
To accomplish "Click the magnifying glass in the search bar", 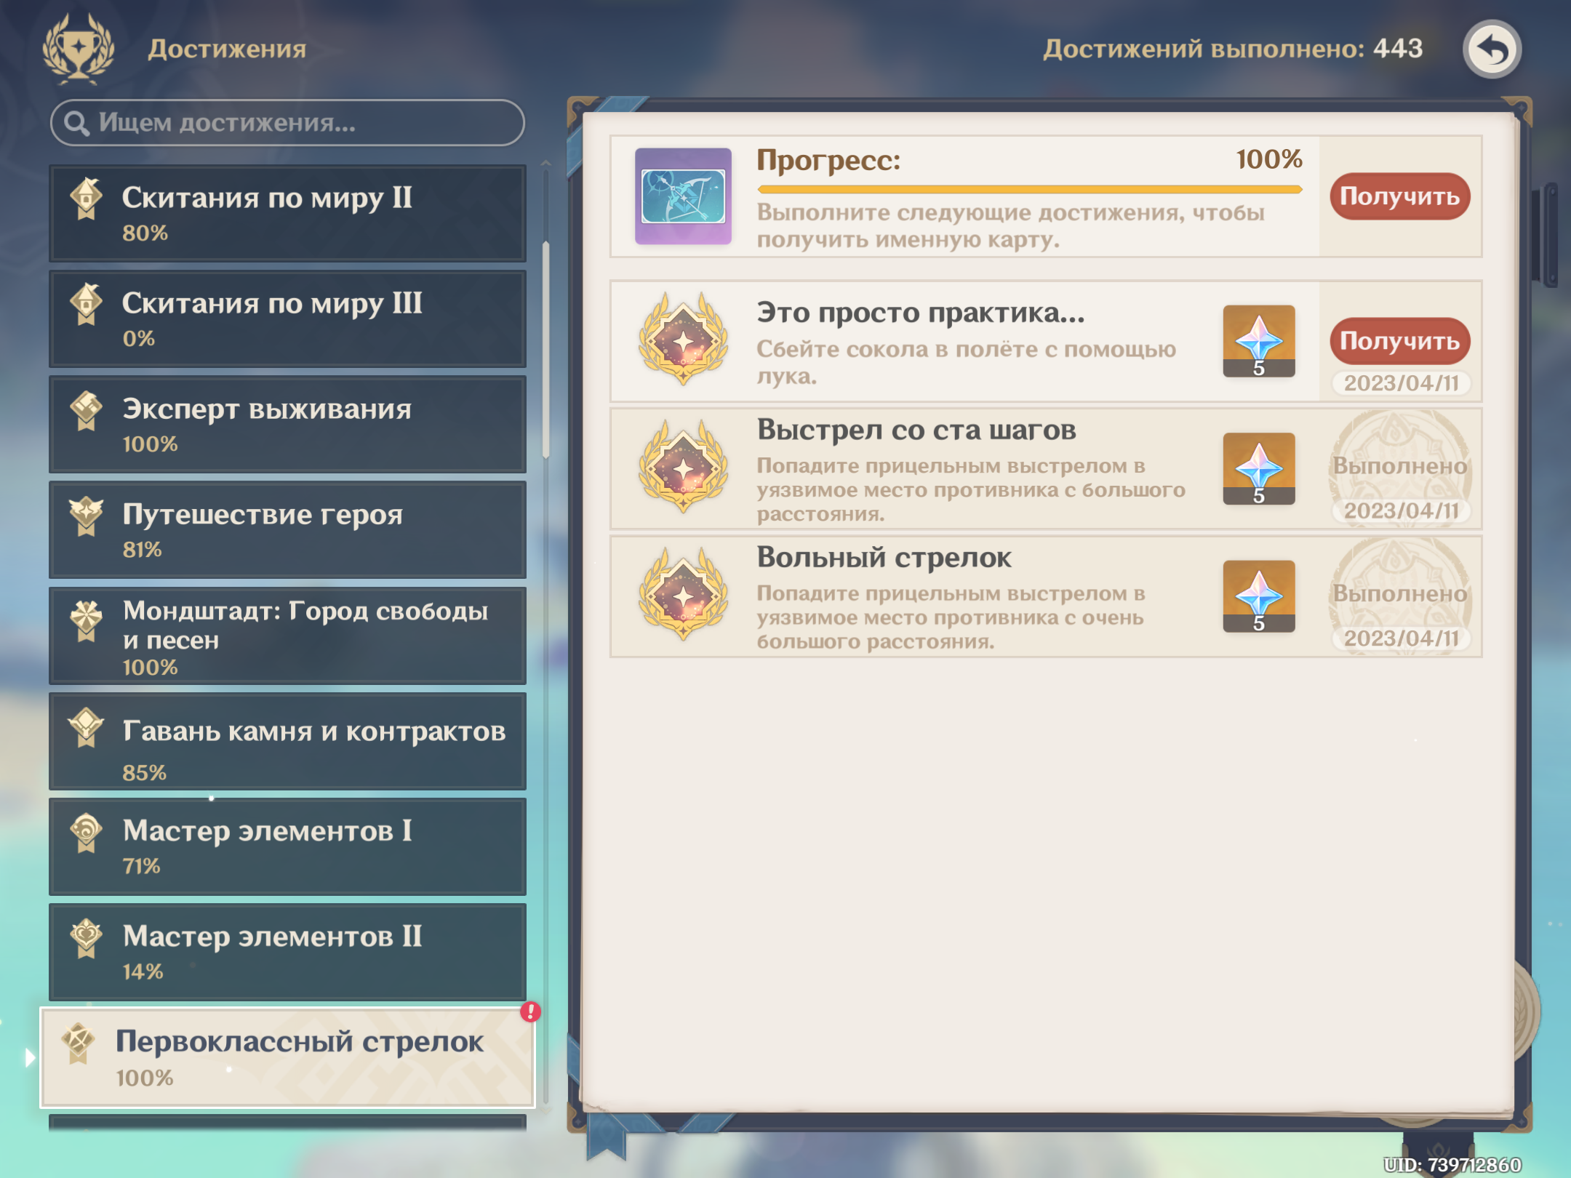I will 75,122.
